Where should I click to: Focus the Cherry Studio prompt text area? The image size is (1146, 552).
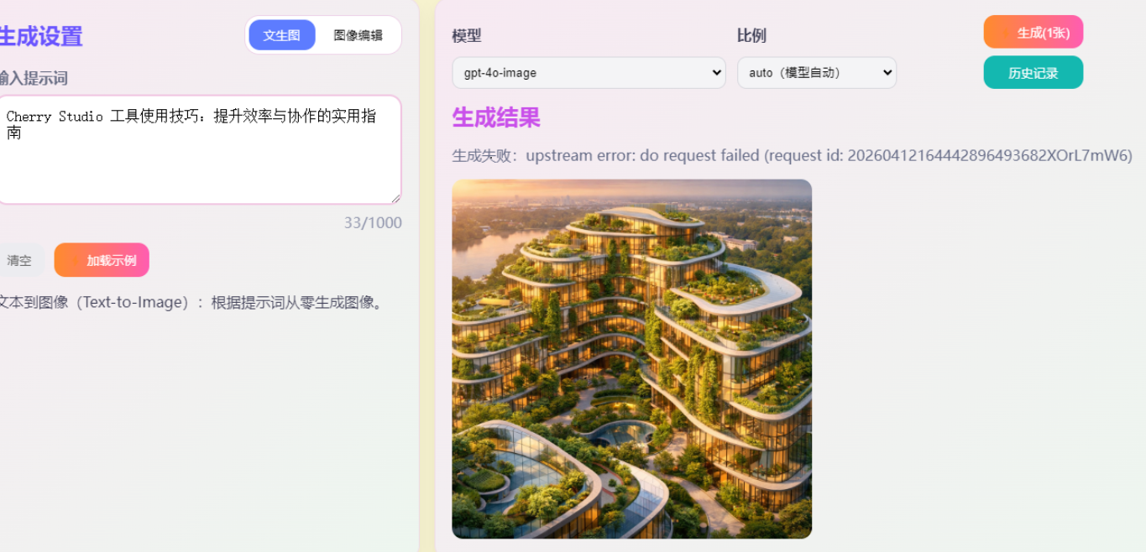click(x=198, y=149)
